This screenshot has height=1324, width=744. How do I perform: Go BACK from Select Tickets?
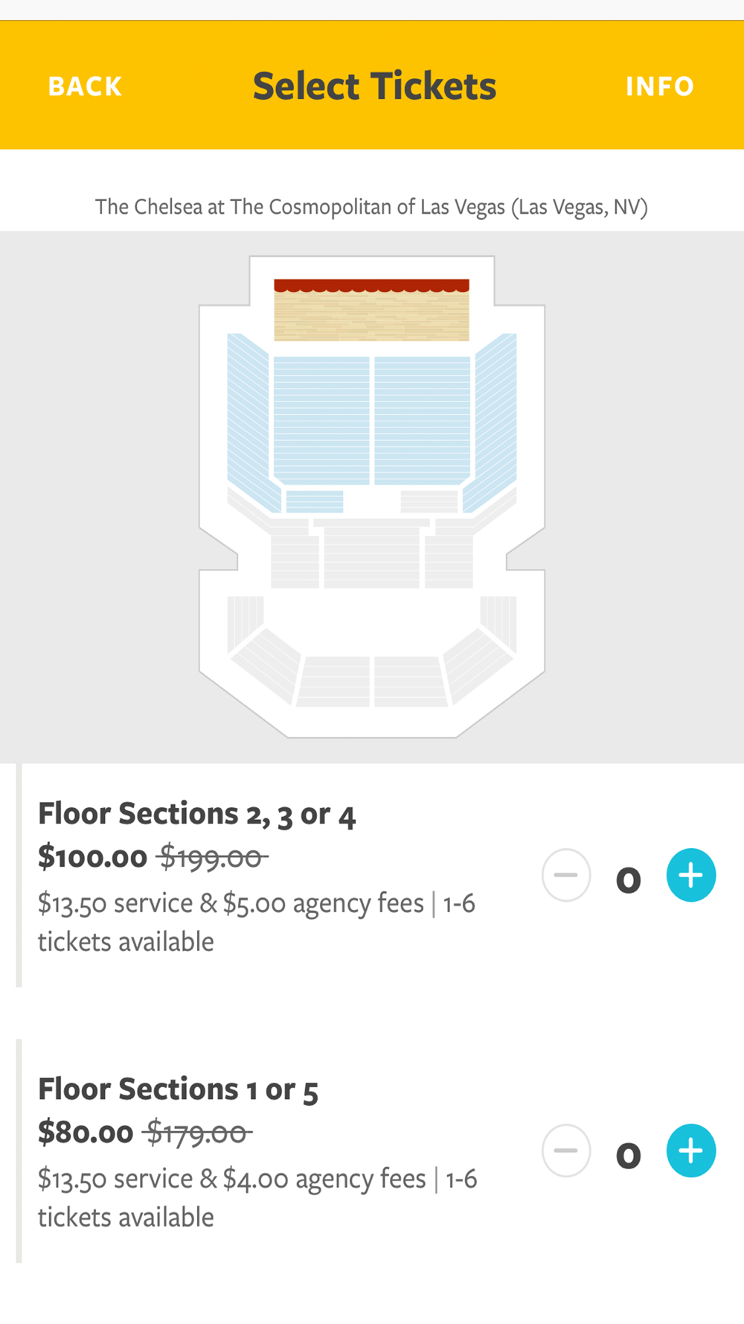pyautogui.click(x=85, y=86)
